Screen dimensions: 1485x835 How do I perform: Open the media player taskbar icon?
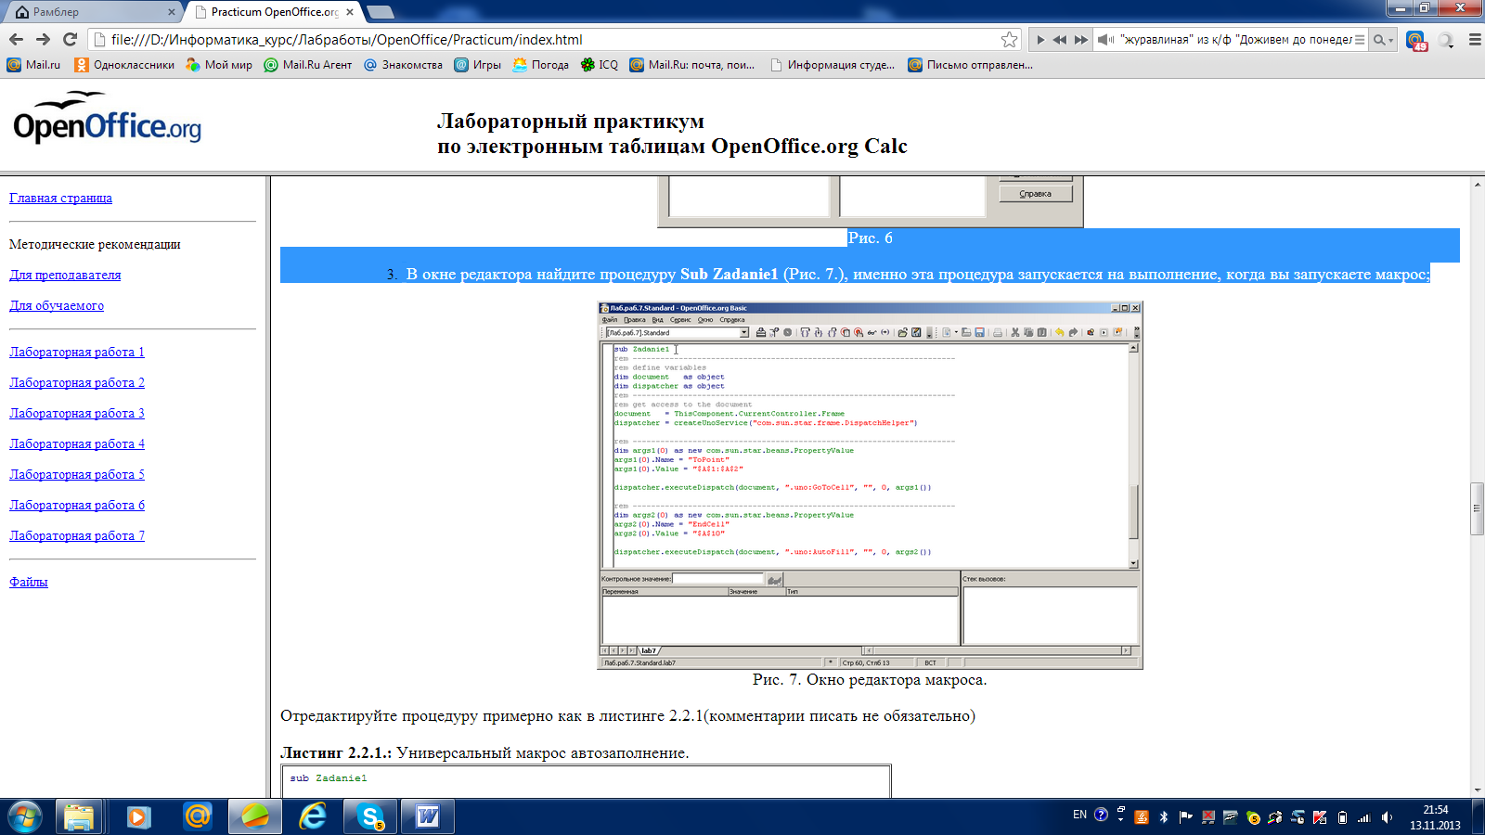point(138,816)
